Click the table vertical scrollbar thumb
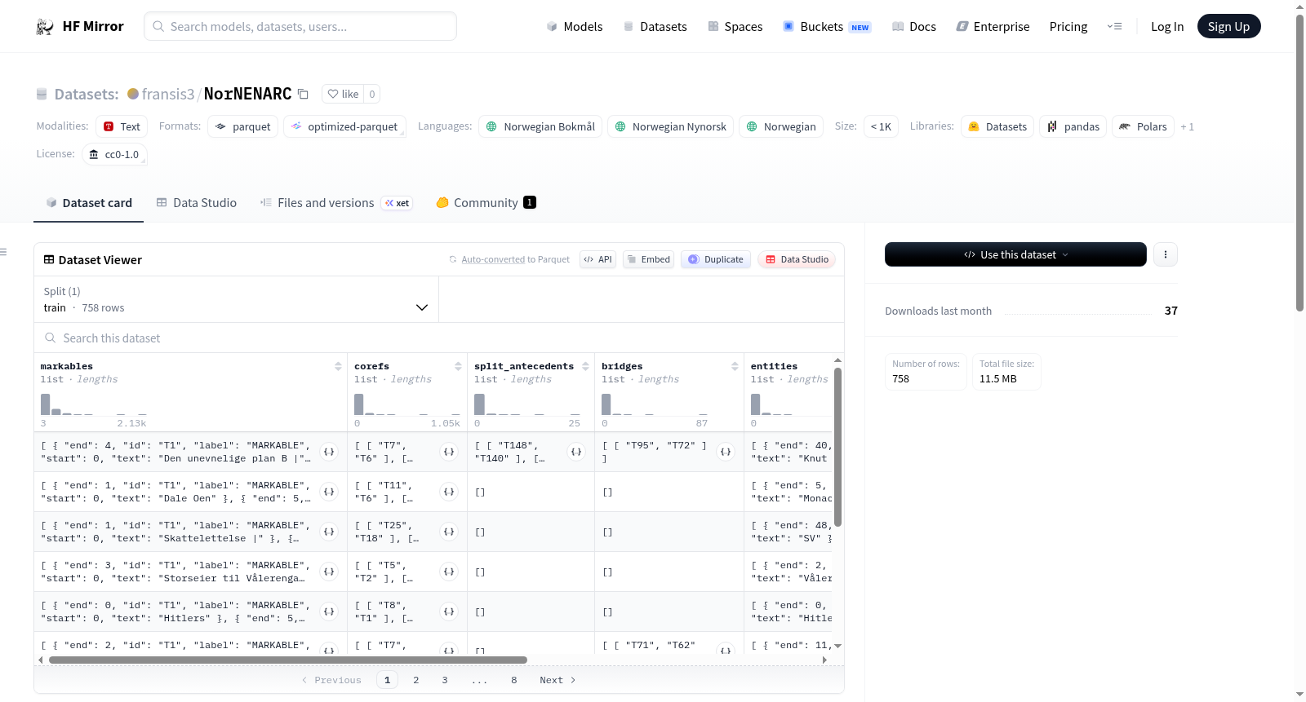Image resolution: width=1306 pixels, height=702 pixels. (x=837, y=447)
